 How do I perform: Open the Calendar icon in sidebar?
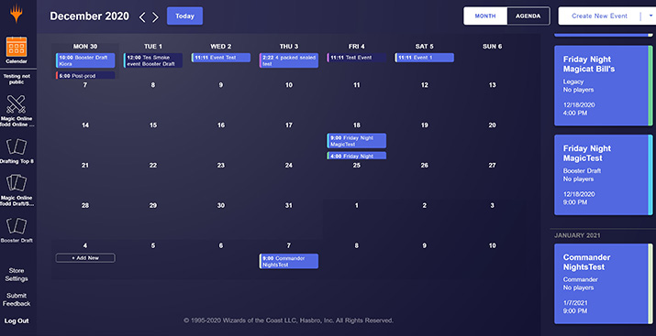(x=17, y=47)
